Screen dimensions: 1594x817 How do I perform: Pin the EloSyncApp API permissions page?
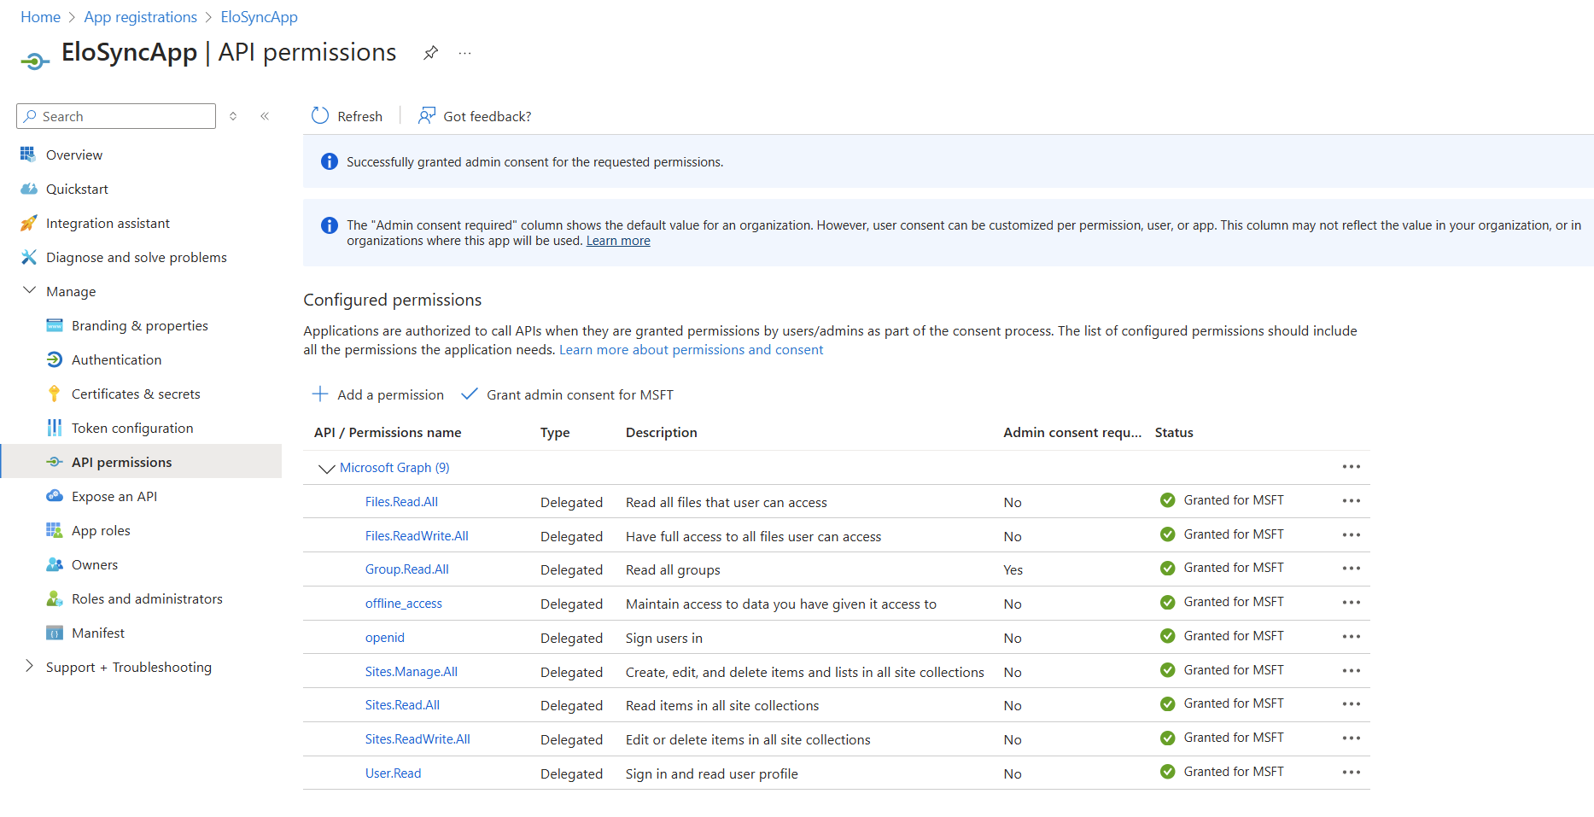[431, 53]
